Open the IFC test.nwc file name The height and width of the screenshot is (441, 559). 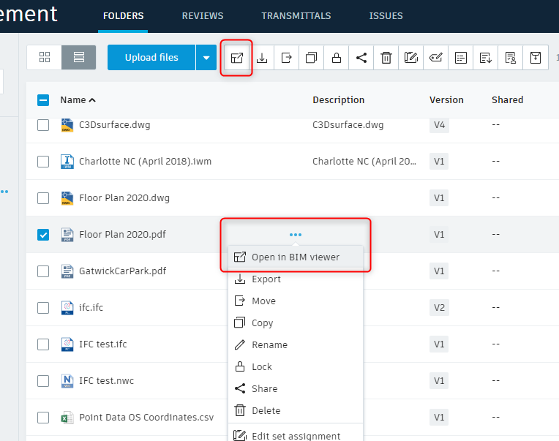(x=106, y=381)
